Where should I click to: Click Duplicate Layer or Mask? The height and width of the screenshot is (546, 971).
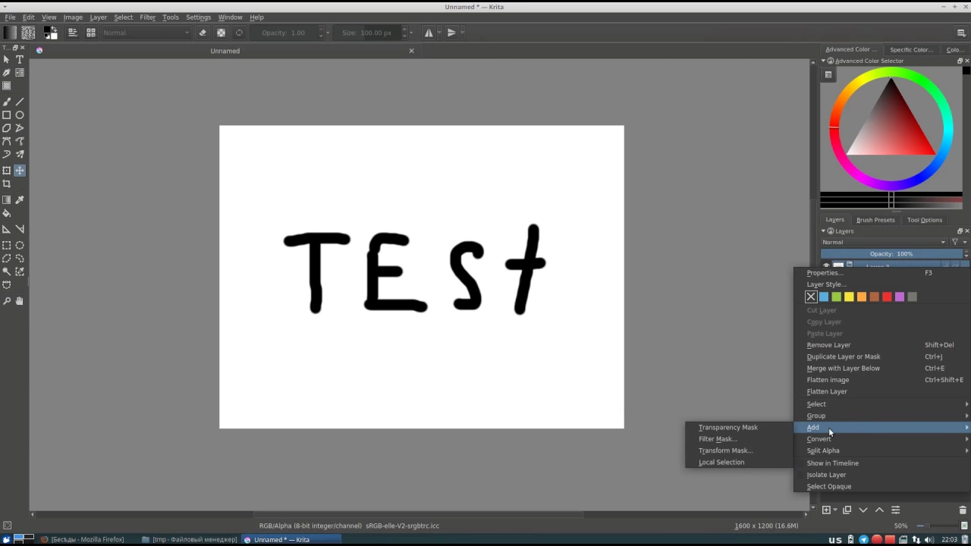tap(881, 356)
